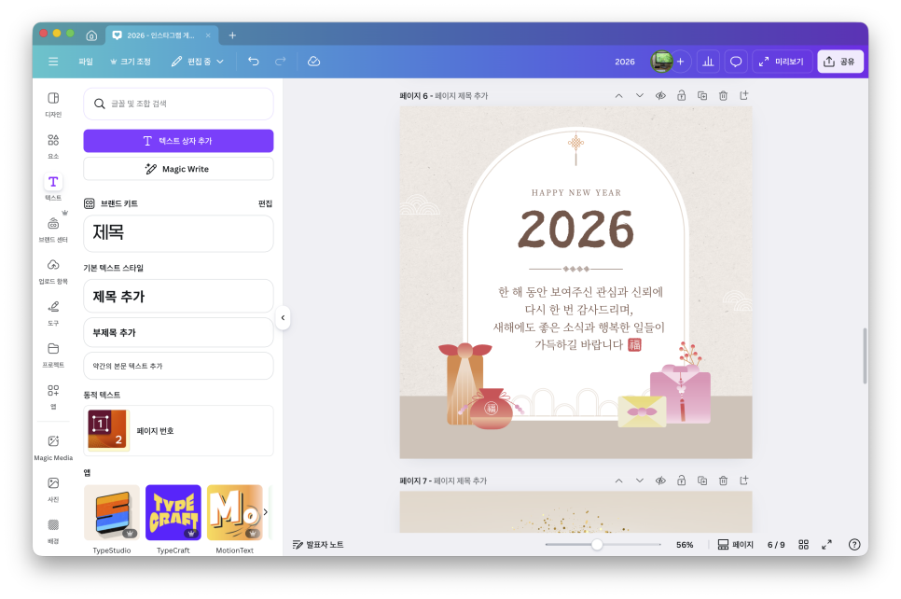Open 발표자 노트 presenter notes
The image size is (901, 599).
click(318, 544)
